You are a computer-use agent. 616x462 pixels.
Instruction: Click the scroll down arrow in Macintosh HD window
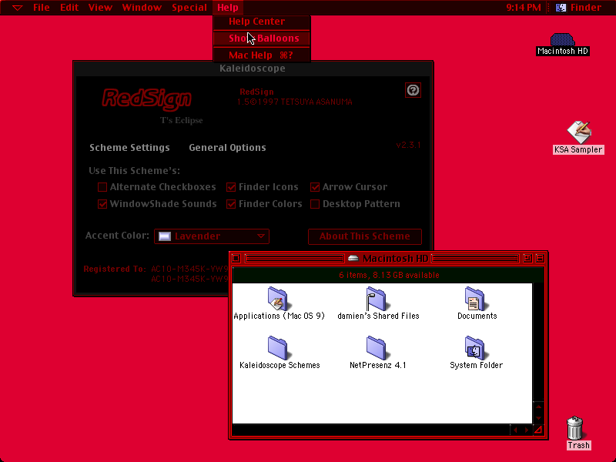tap(538, 418)
